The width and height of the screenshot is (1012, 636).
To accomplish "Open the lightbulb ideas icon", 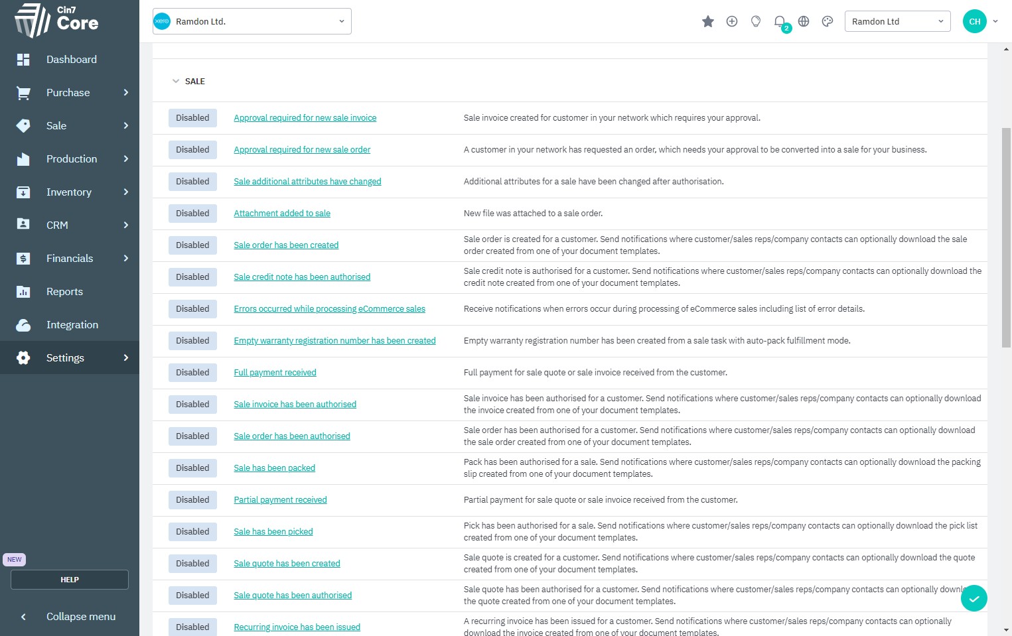I will (x=756, y=21).
